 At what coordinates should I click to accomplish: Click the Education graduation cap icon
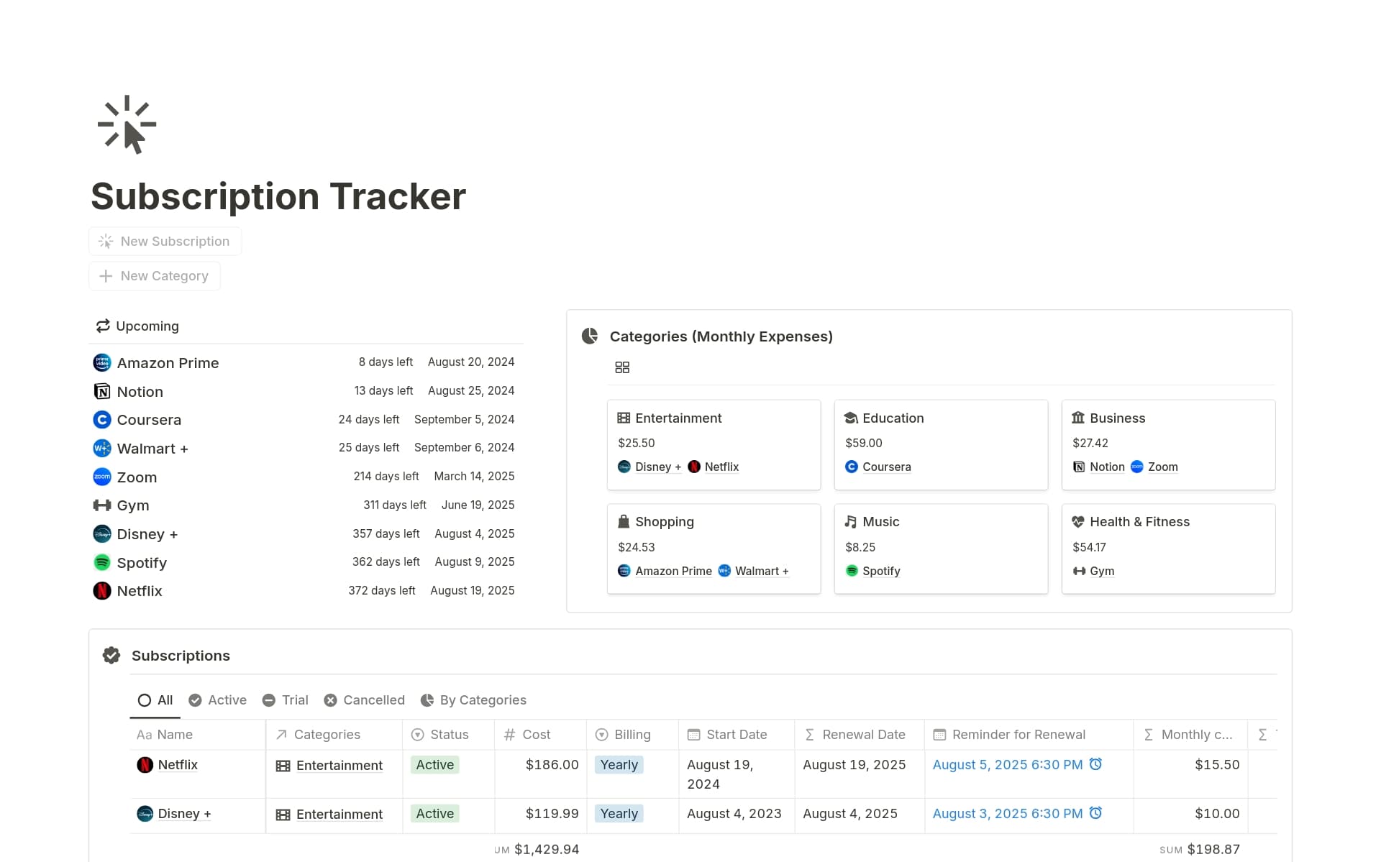(851, 418)
